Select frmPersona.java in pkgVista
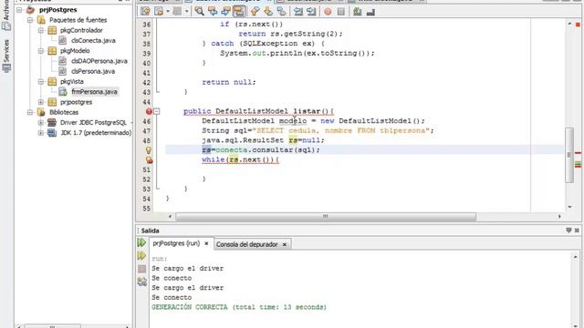This screenshot has width=584, height=328. 94,91
